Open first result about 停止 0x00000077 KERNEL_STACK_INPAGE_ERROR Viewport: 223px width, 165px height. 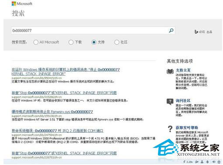[x=66, y=72]
